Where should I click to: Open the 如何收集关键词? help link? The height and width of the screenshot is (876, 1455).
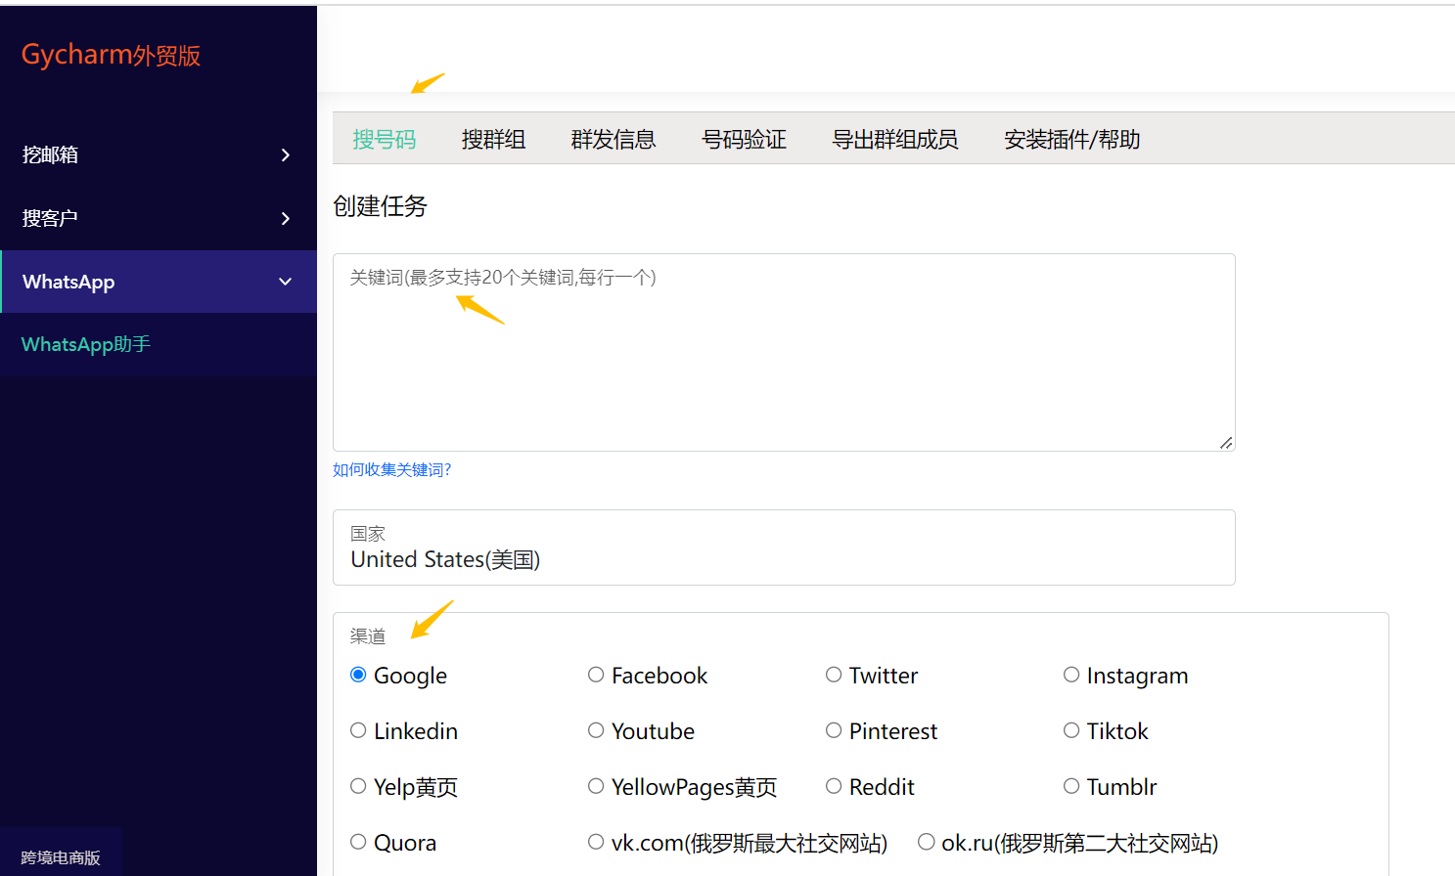(x=391, y=470)
